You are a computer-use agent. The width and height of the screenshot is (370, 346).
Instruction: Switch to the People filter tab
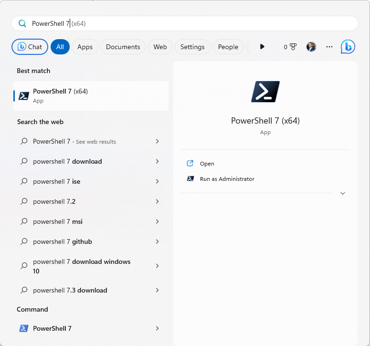tap(228, 47)
